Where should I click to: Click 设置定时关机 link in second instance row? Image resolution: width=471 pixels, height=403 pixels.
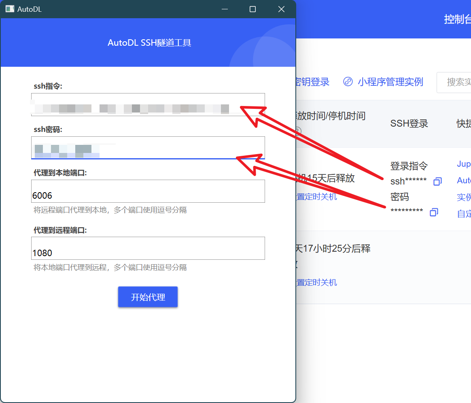[316, 282]
